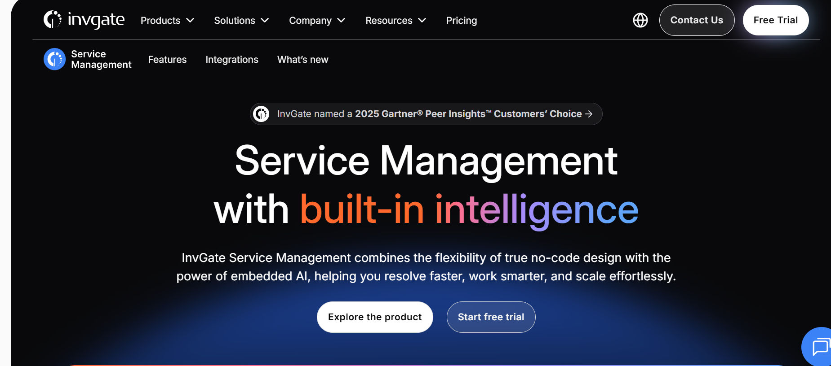
Task: Open the Integrations sub-navigation item
Action: 232,60
